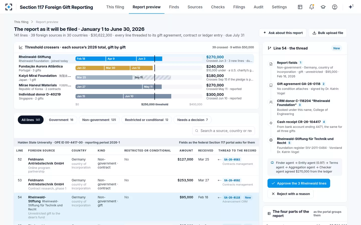Screen dimensions: 361x225
Task: Click the Report fields document icon
Action: (x=271, y=64)
